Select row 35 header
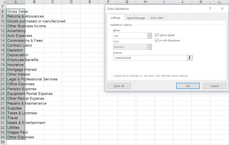 pos(3,142)
